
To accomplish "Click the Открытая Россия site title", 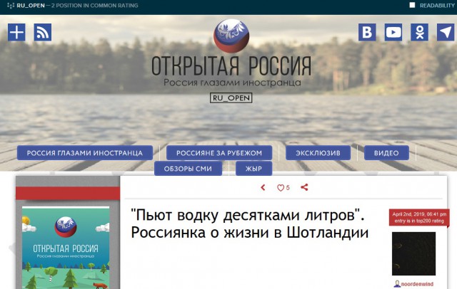I will click(231, 65).
